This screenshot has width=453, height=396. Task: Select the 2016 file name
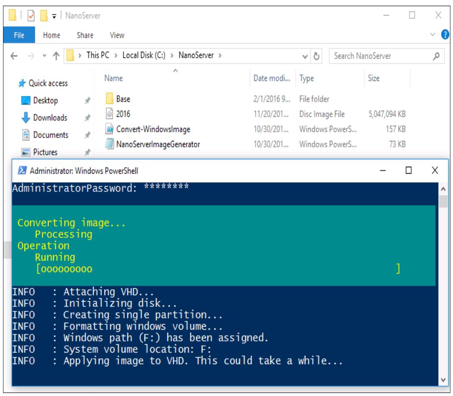pyautogui.click(x=123, y=114)
